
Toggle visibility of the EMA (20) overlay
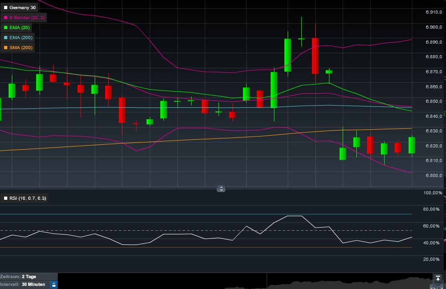(5, 27)
